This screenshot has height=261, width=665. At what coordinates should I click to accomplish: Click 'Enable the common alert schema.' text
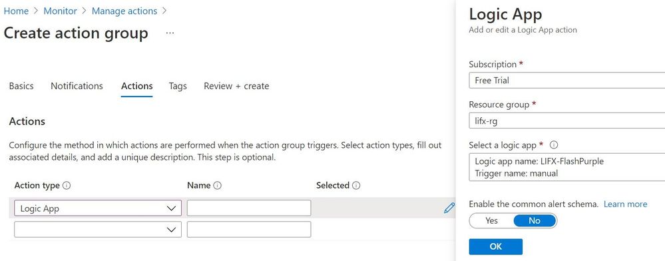pyautogui.click(x=533, y=204)
